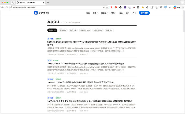The image size is (185, 114).
Task: Click the page vertical scrollbar thumb
Action: click(184, 22)
